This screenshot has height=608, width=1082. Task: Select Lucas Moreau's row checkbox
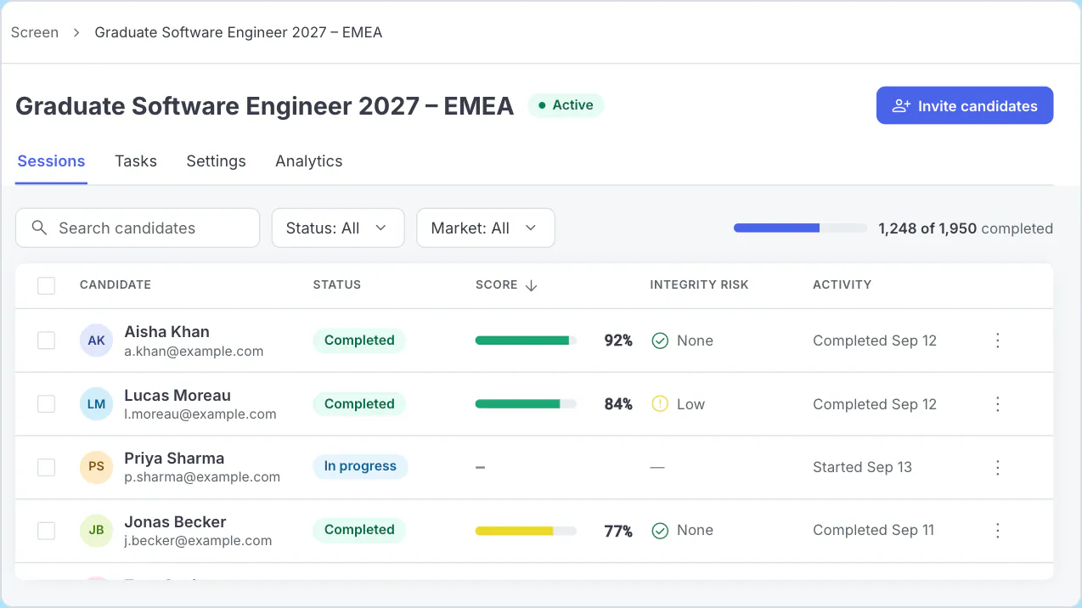click(x=46, y=404)
